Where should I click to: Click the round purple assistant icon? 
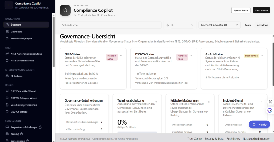click(270, 110)
